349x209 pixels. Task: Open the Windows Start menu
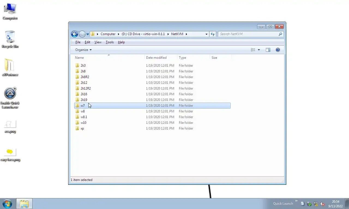[7, 204]
